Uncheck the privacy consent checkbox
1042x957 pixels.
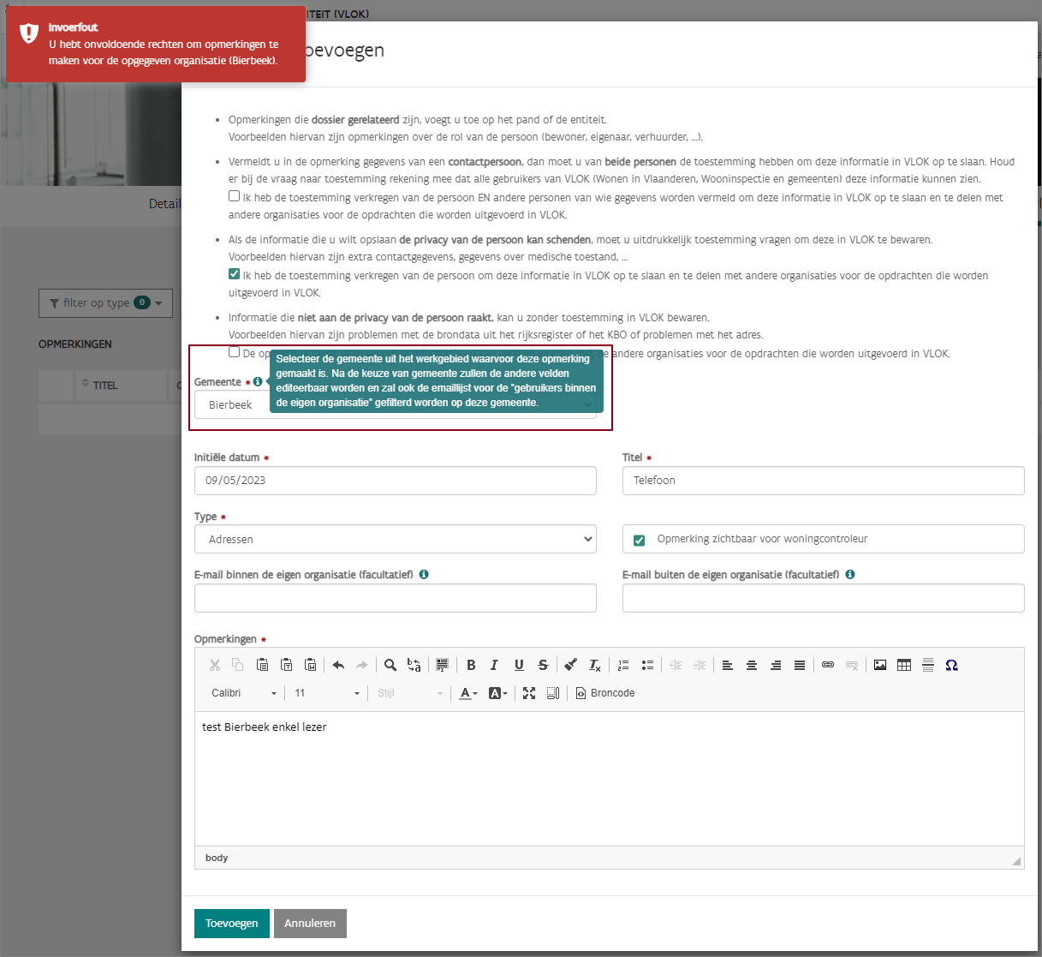(x=235, y=274)
